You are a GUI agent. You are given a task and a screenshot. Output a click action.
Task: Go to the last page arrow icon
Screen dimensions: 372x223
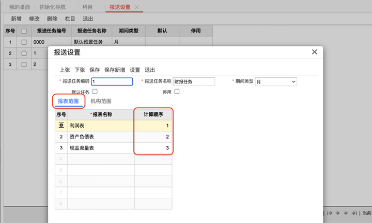pyautogui.click(x=354, y=213)
